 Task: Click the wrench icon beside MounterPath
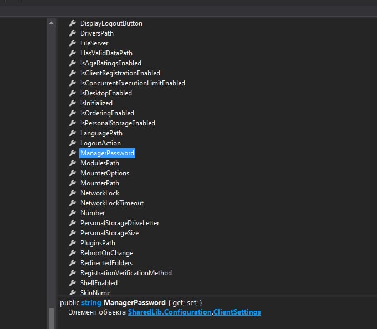(73, 183)
